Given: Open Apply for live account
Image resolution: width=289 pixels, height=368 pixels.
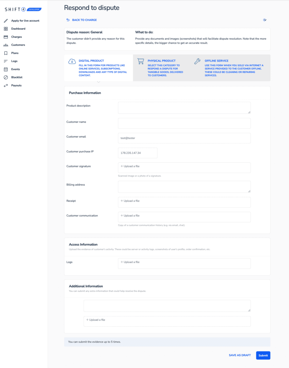Looking at the screenshot, I should coord(25,20).
